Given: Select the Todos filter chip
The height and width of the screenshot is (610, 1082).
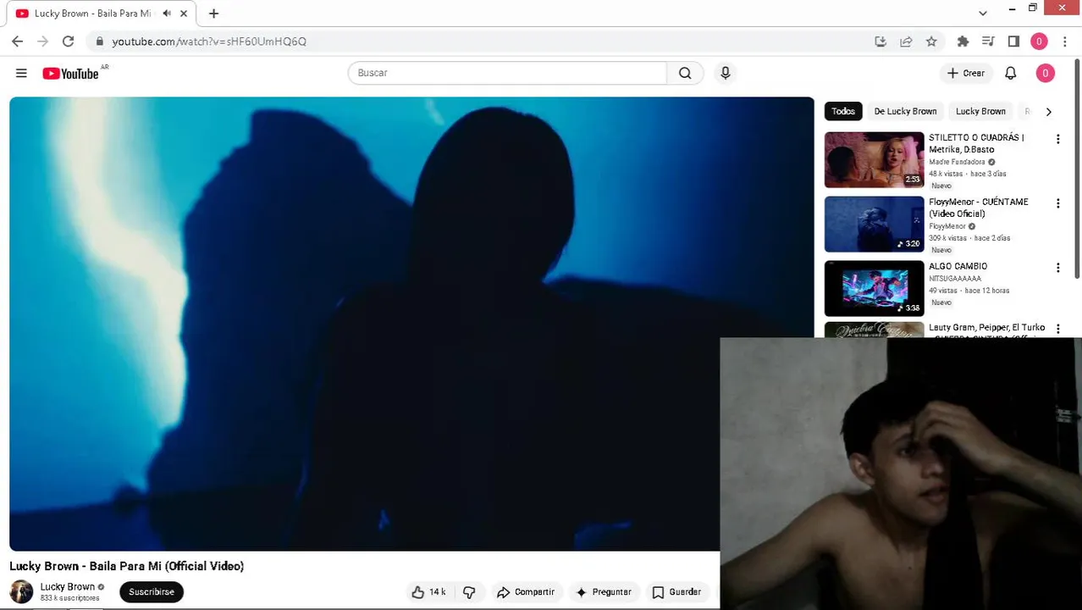Looking at the screenshot, I should pos(843,111).
